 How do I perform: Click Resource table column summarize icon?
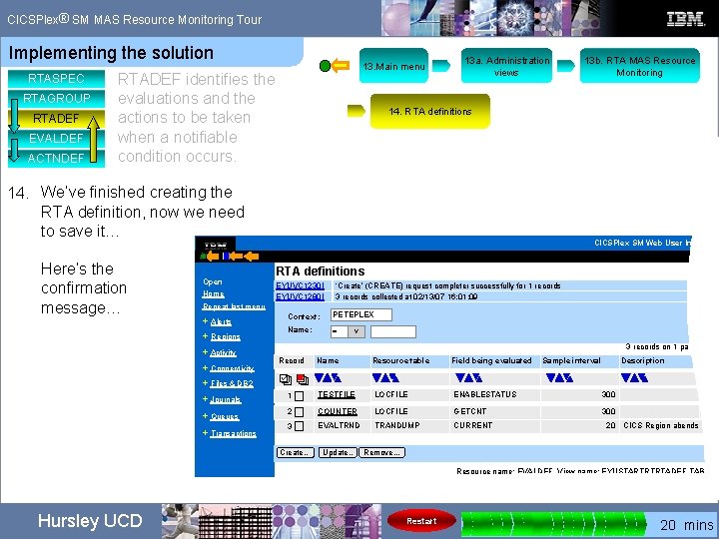tap(394, 378)
